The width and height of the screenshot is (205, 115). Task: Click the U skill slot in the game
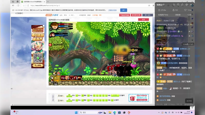[67, 78]
